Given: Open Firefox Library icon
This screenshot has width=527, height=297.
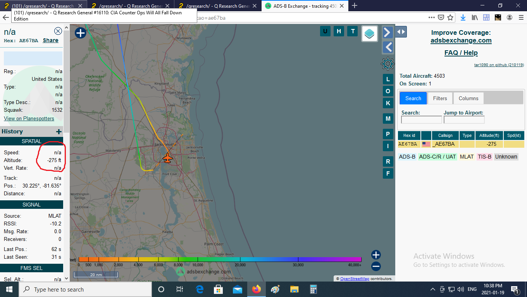Looking at the screenshot, I should tap(475, 17).
